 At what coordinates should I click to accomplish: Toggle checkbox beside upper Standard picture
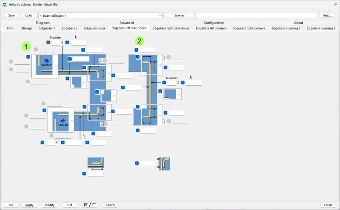28,57
